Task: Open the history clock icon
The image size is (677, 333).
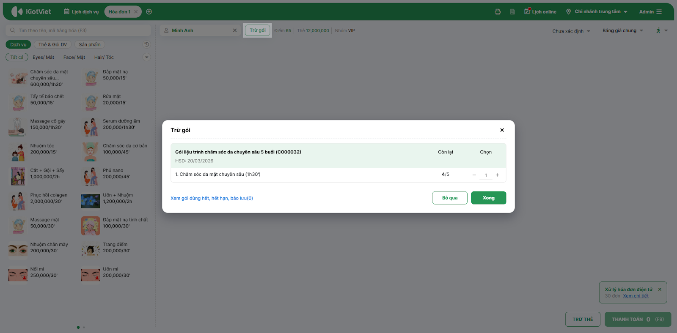Action: pos(147,44)
